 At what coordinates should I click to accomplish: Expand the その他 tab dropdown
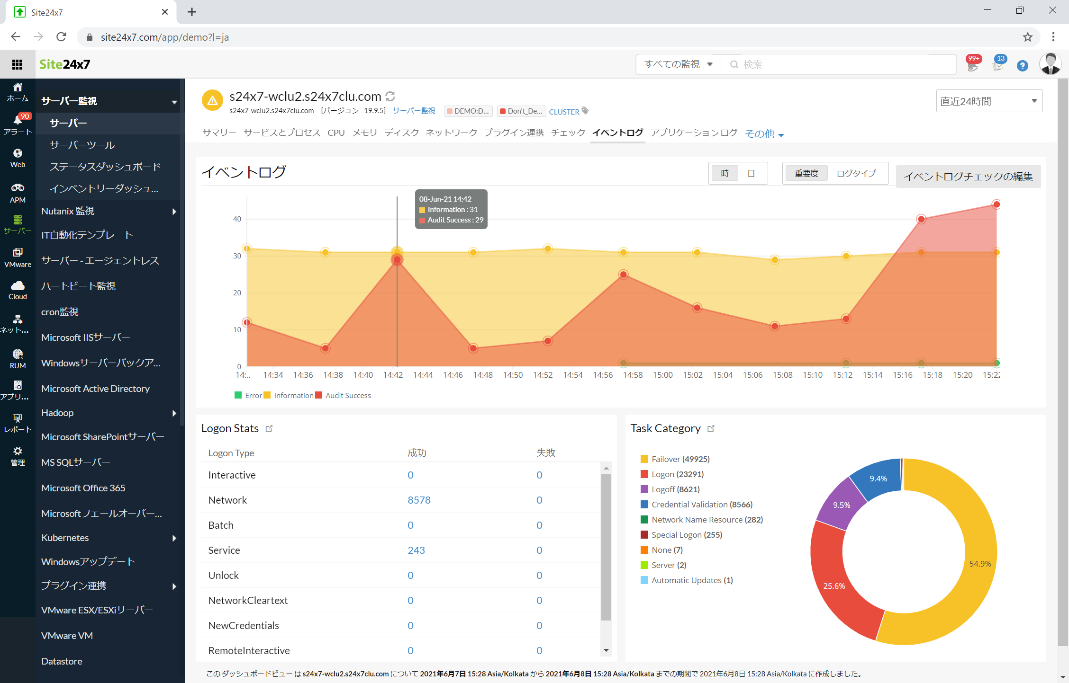(764, 134)
